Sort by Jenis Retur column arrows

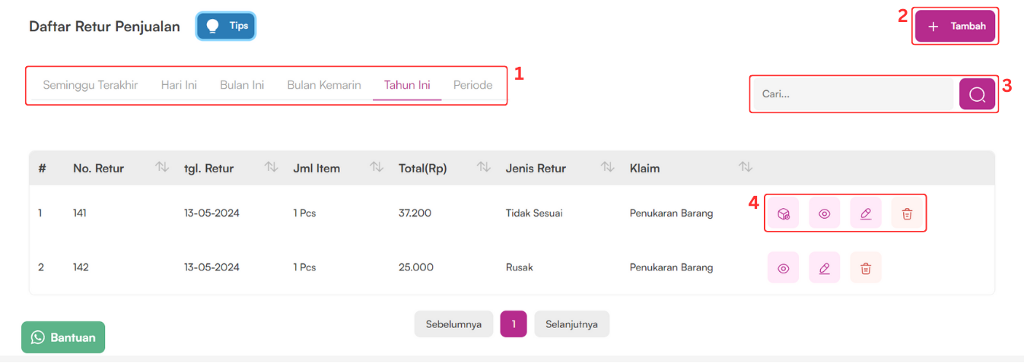(607, 167)
